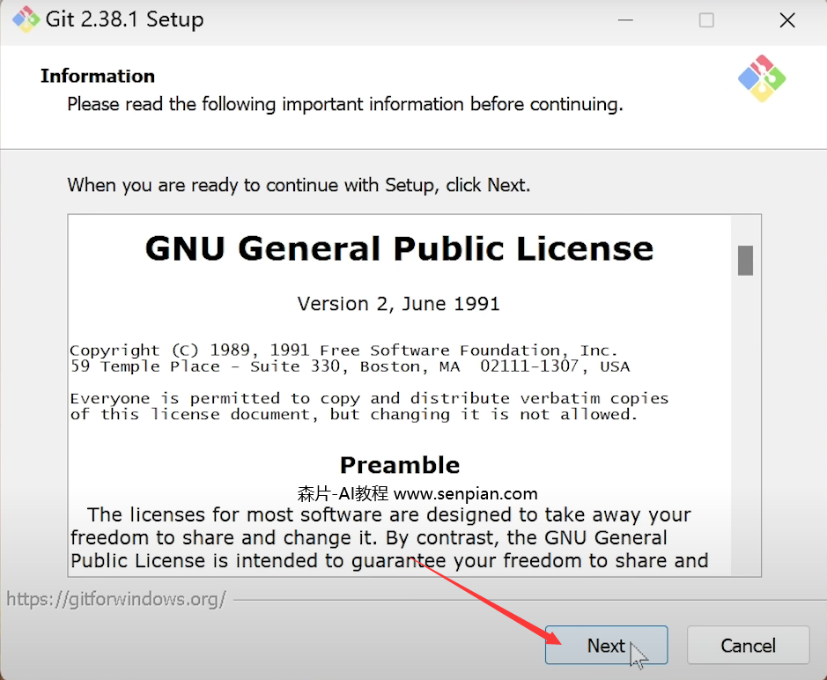
Task: Cancel the Git installation
Action: 748,646
